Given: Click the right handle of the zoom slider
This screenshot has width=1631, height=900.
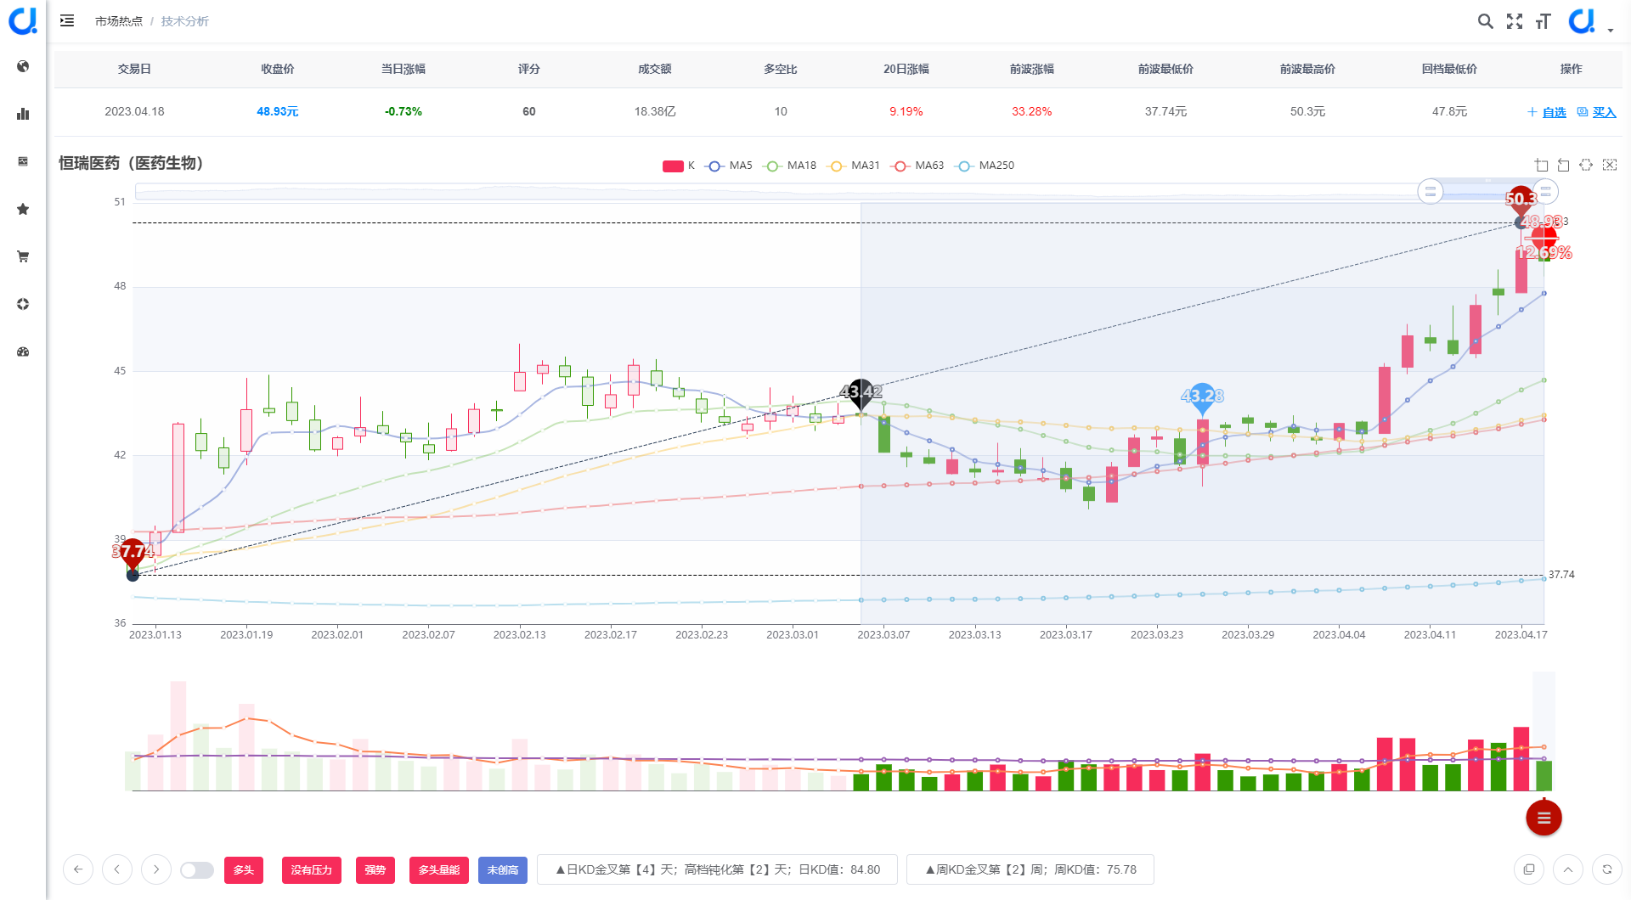Looking at the screenshot, I should coord(1546,192).
